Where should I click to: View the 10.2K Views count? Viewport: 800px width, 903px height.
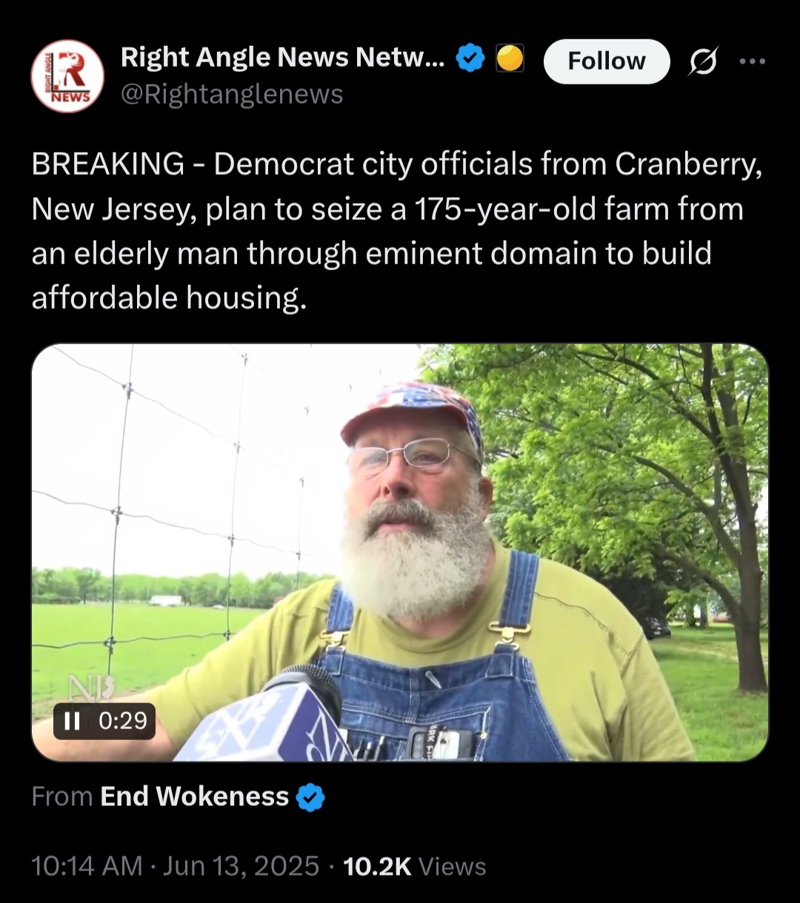[415, 866]
